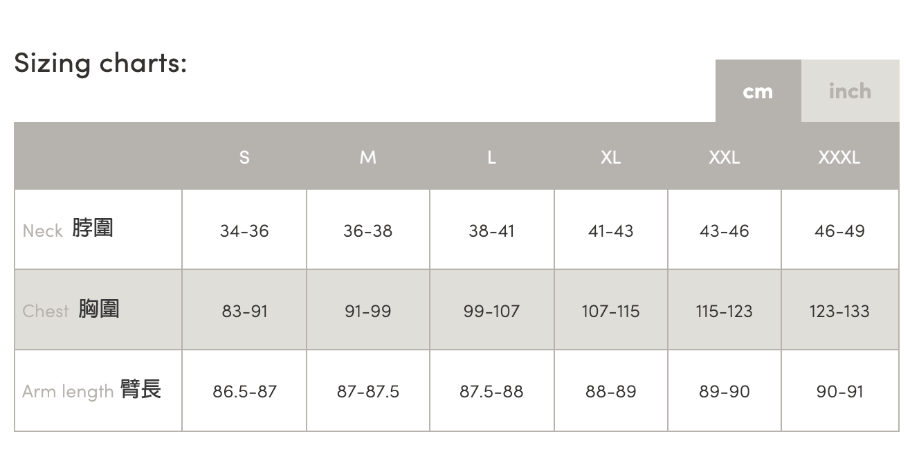Select the L size column header

(x=491, y=157)
